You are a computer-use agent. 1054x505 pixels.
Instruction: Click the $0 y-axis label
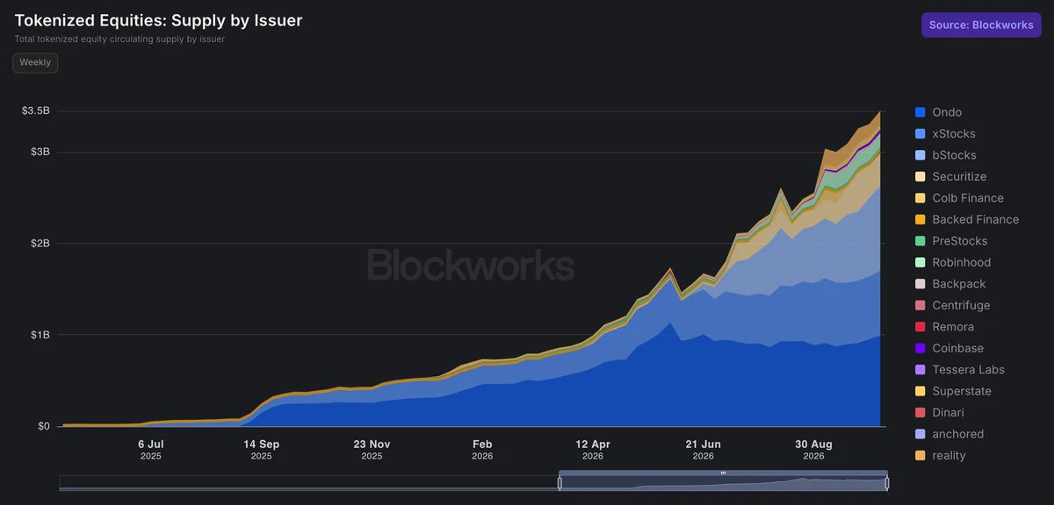tap(43, 427)
